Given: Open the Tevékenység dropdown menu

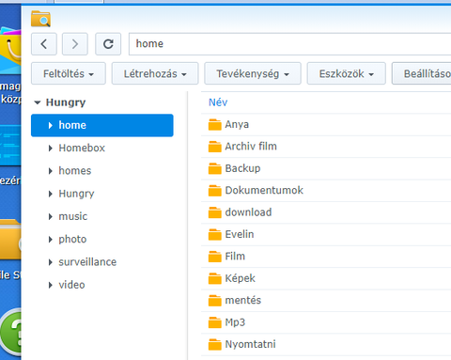Looking at the screenshot, I should [253, 73].
